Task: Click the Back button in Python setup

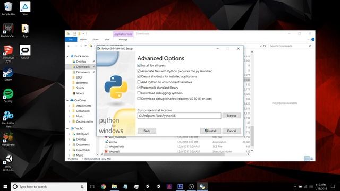Action: (x=147, y=131)
